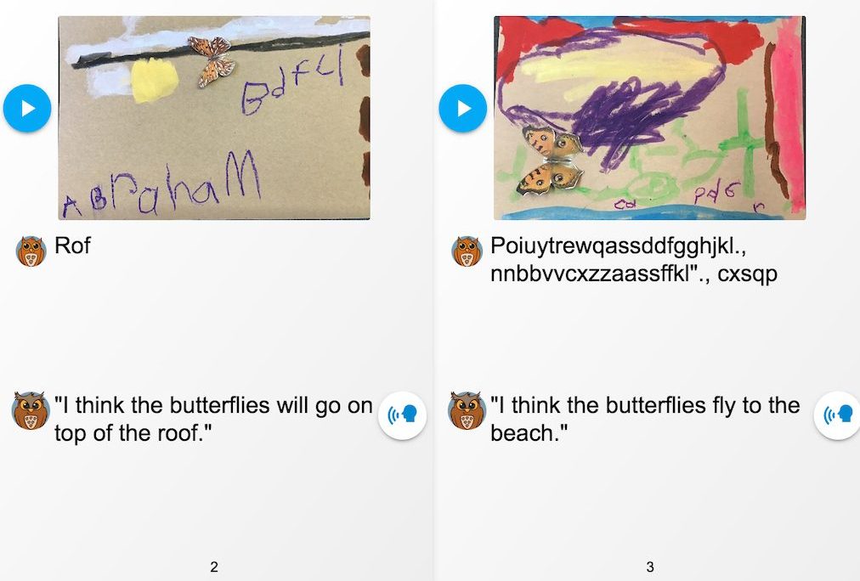The height and width of the screenshot is (581, 860).
Task: Click the owl icon beside "Poiuytrewqassddfgghjkl" text
Action: [467, 251]
